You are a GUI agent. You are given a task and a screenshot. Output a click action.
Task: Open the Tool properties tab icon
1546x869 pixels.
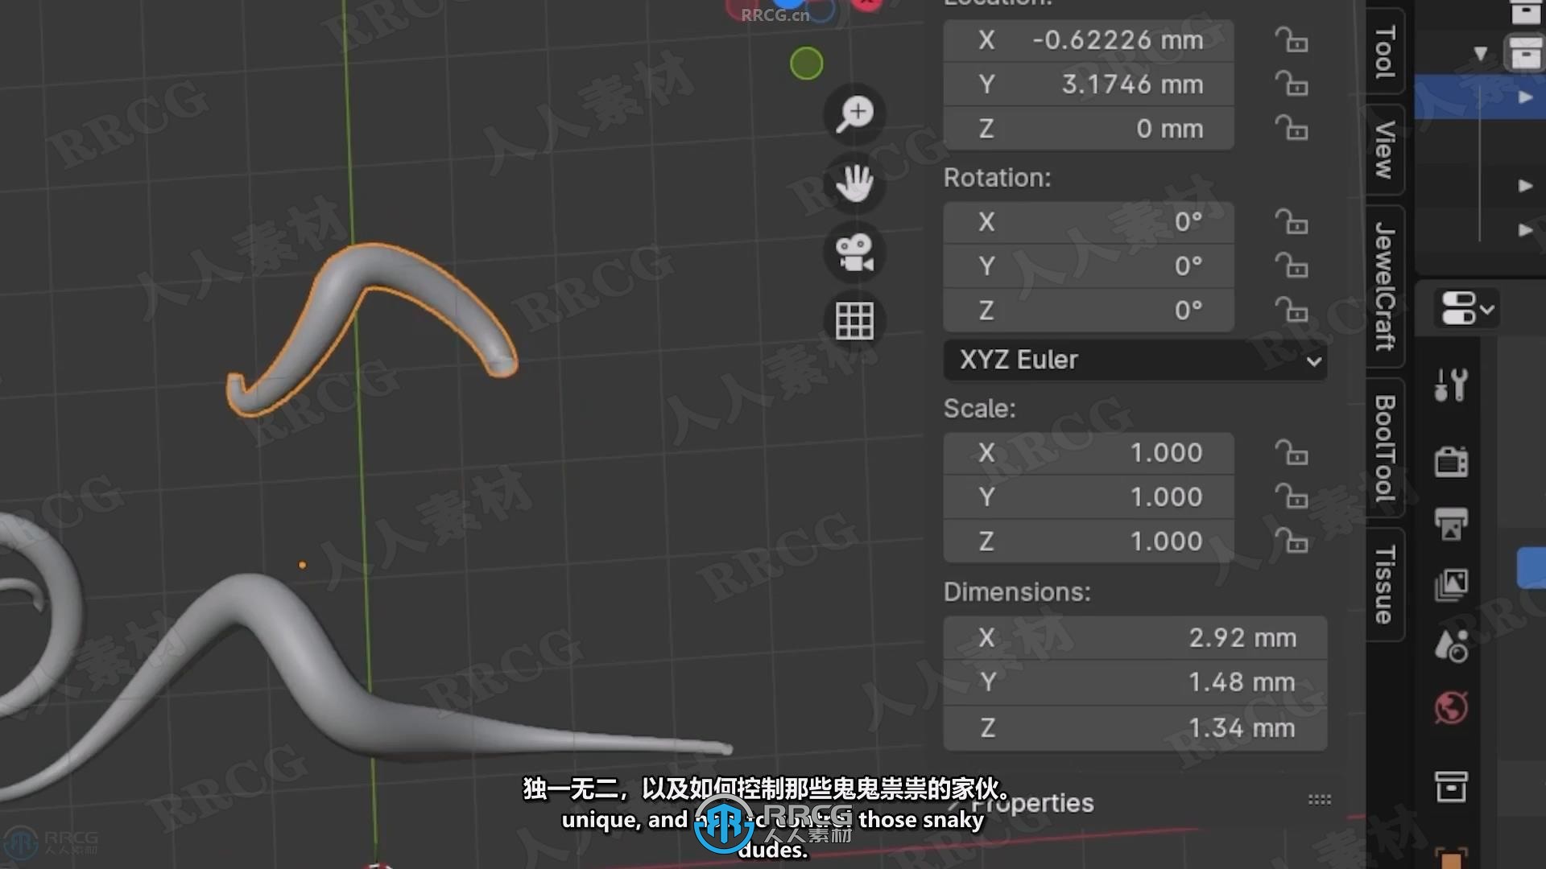click(1451, 385)
